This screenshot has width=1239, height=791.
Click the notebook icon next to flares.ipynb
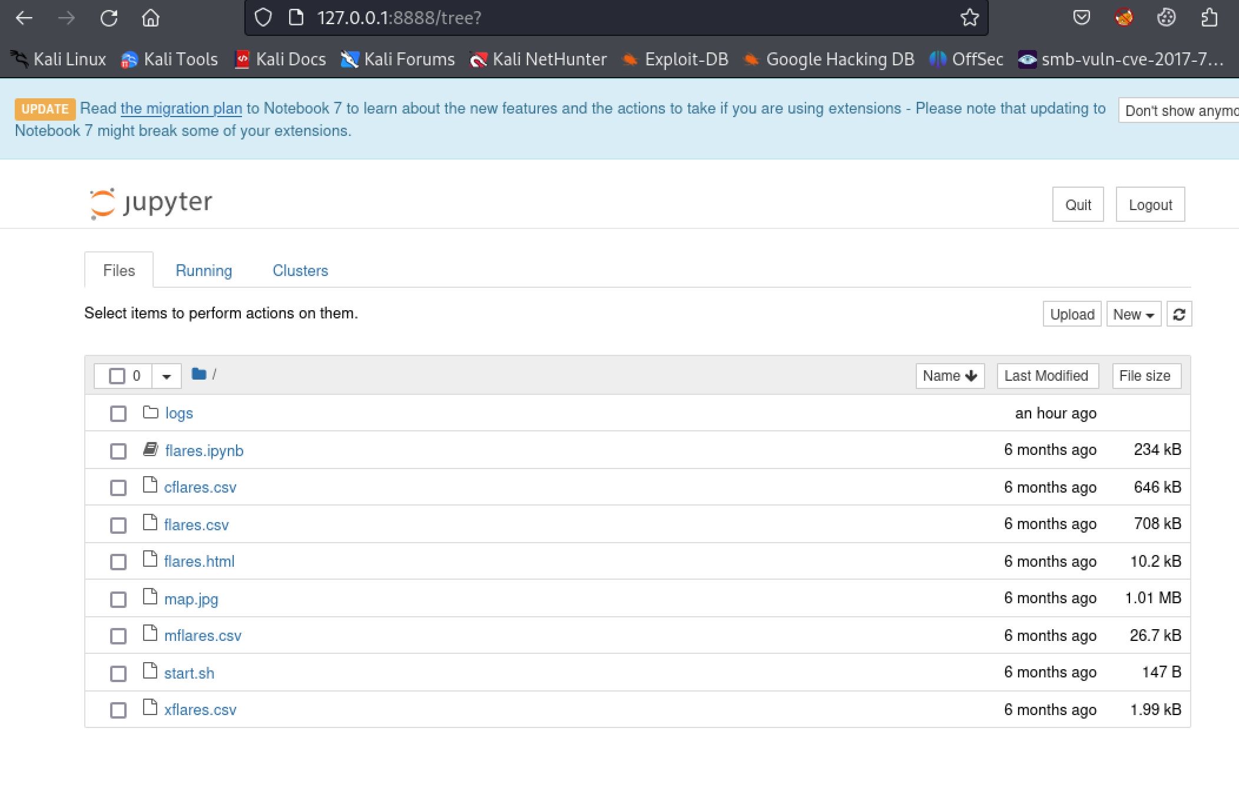point(151,450)
